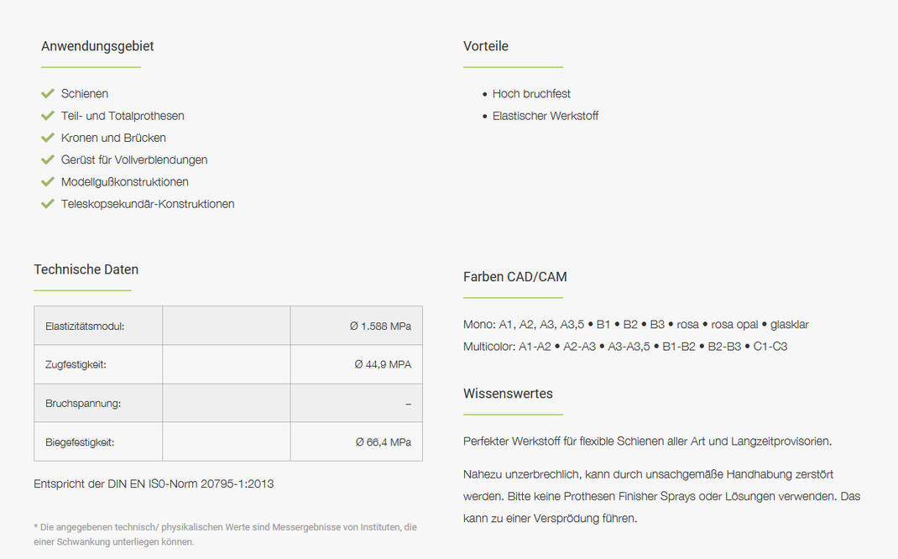Select the Vorteile heading
Screen dimensions: 898x559
486,46
